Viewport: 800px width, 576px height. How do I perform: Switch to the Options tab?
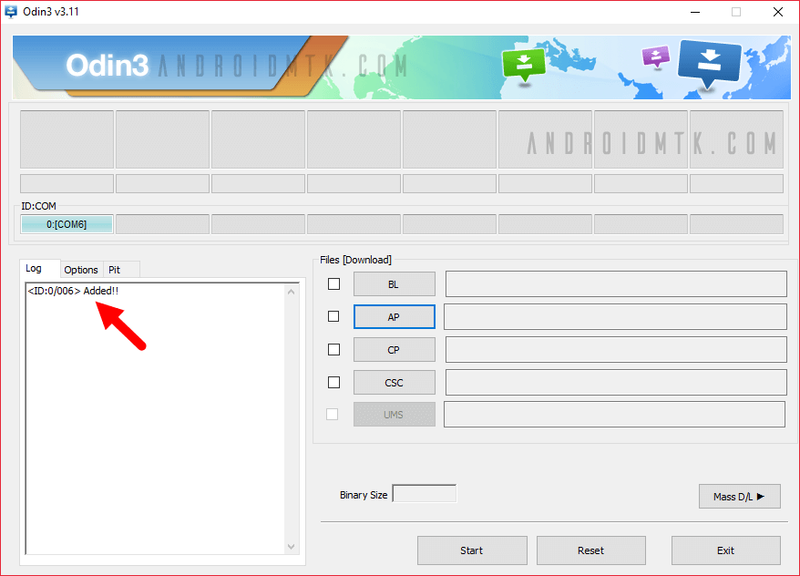pos(81,270)
